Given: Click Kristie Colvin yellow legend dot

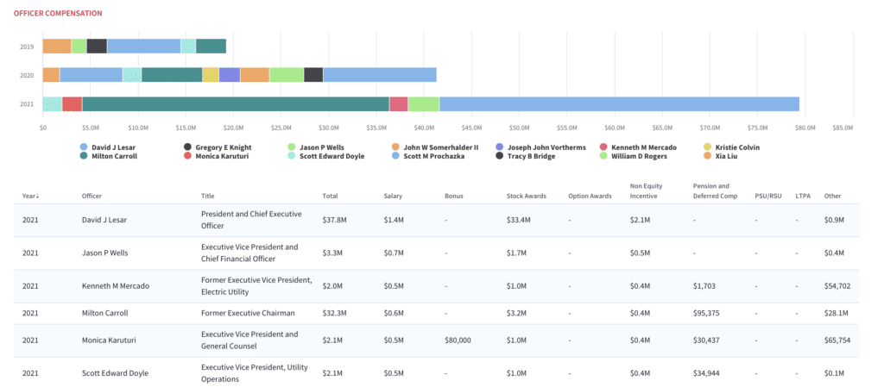Looking at the screenshot, I should click(707, 147).
